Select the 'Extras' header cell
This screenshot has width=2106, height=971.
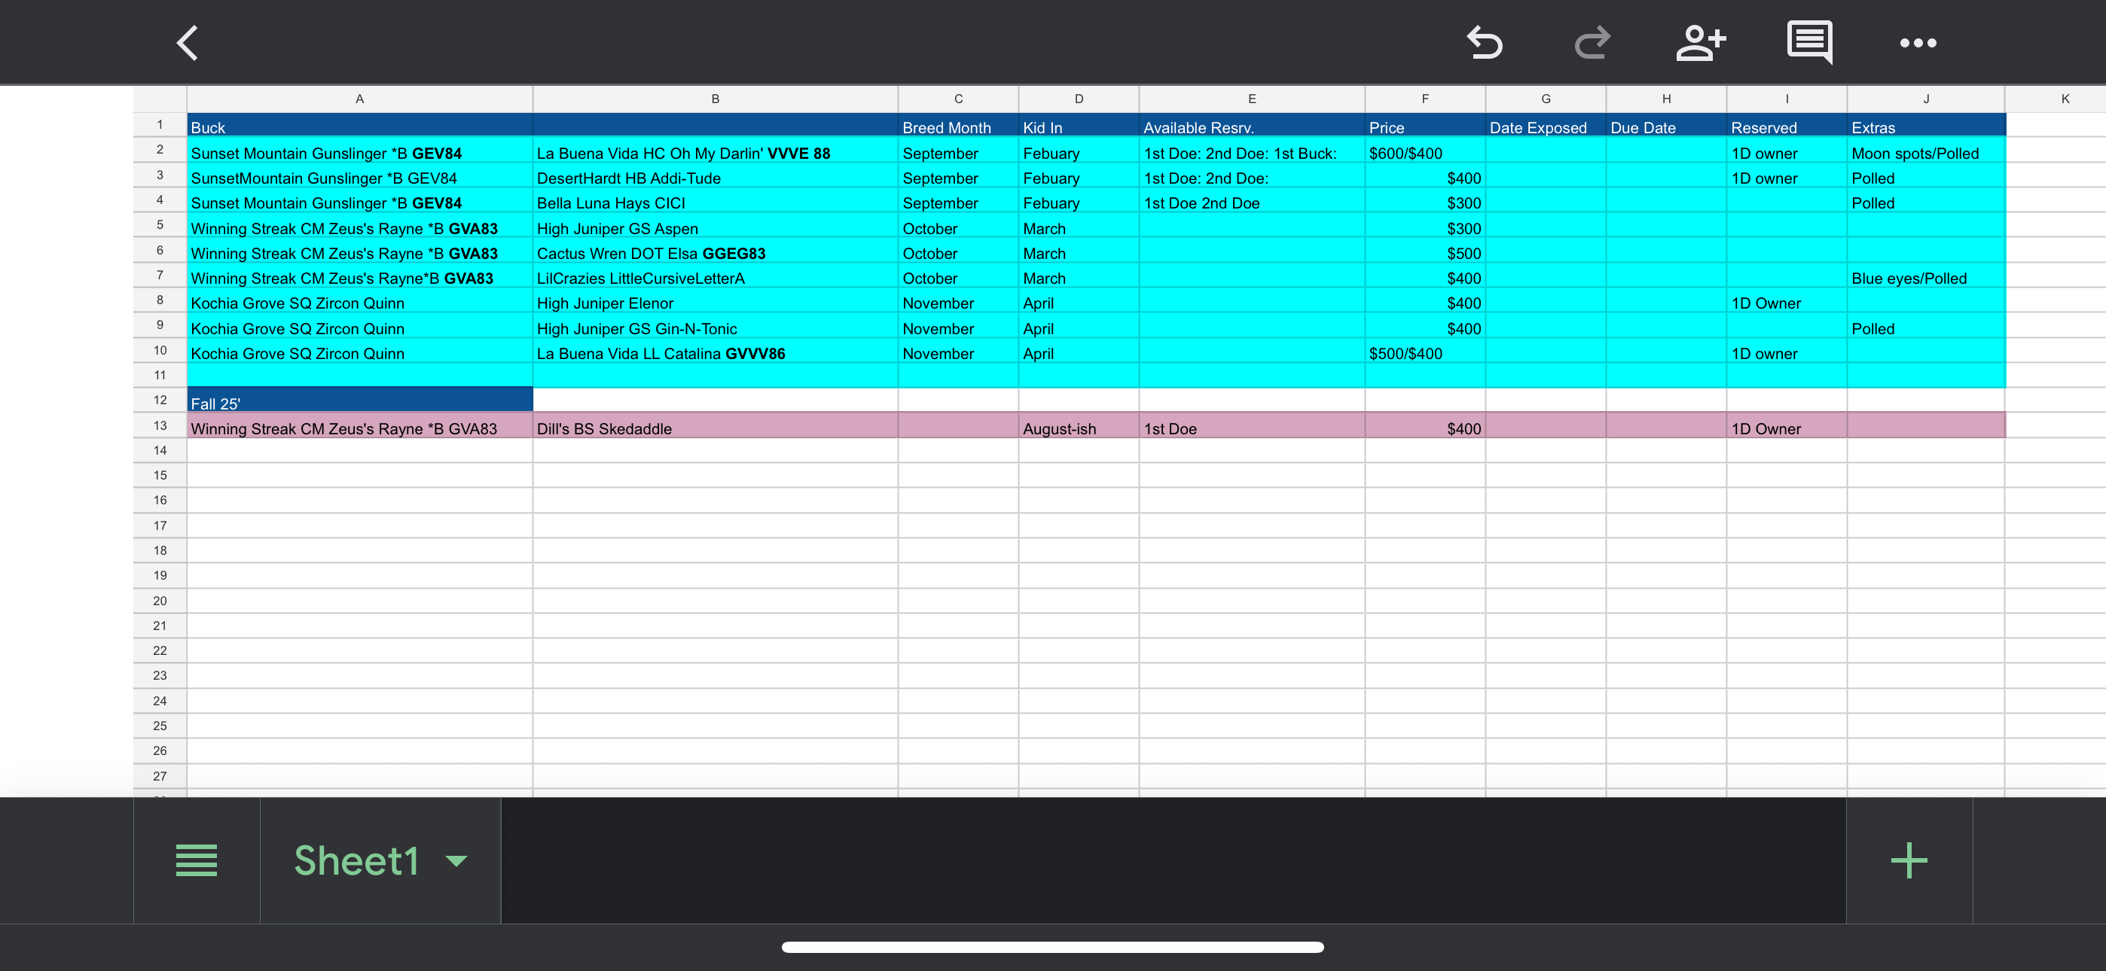click(x=1926, y=125)
